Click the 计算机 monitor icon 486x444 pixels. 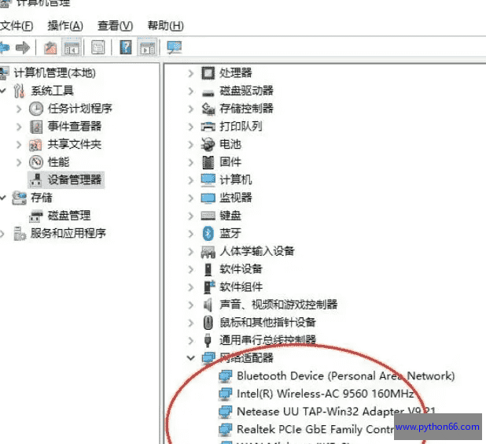pos(208,180)
